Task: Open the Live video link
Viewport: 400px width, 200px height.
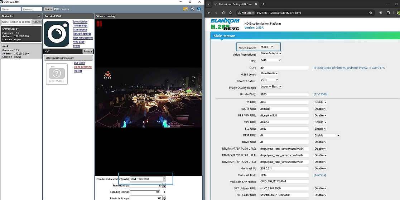Action: [79, 62]
